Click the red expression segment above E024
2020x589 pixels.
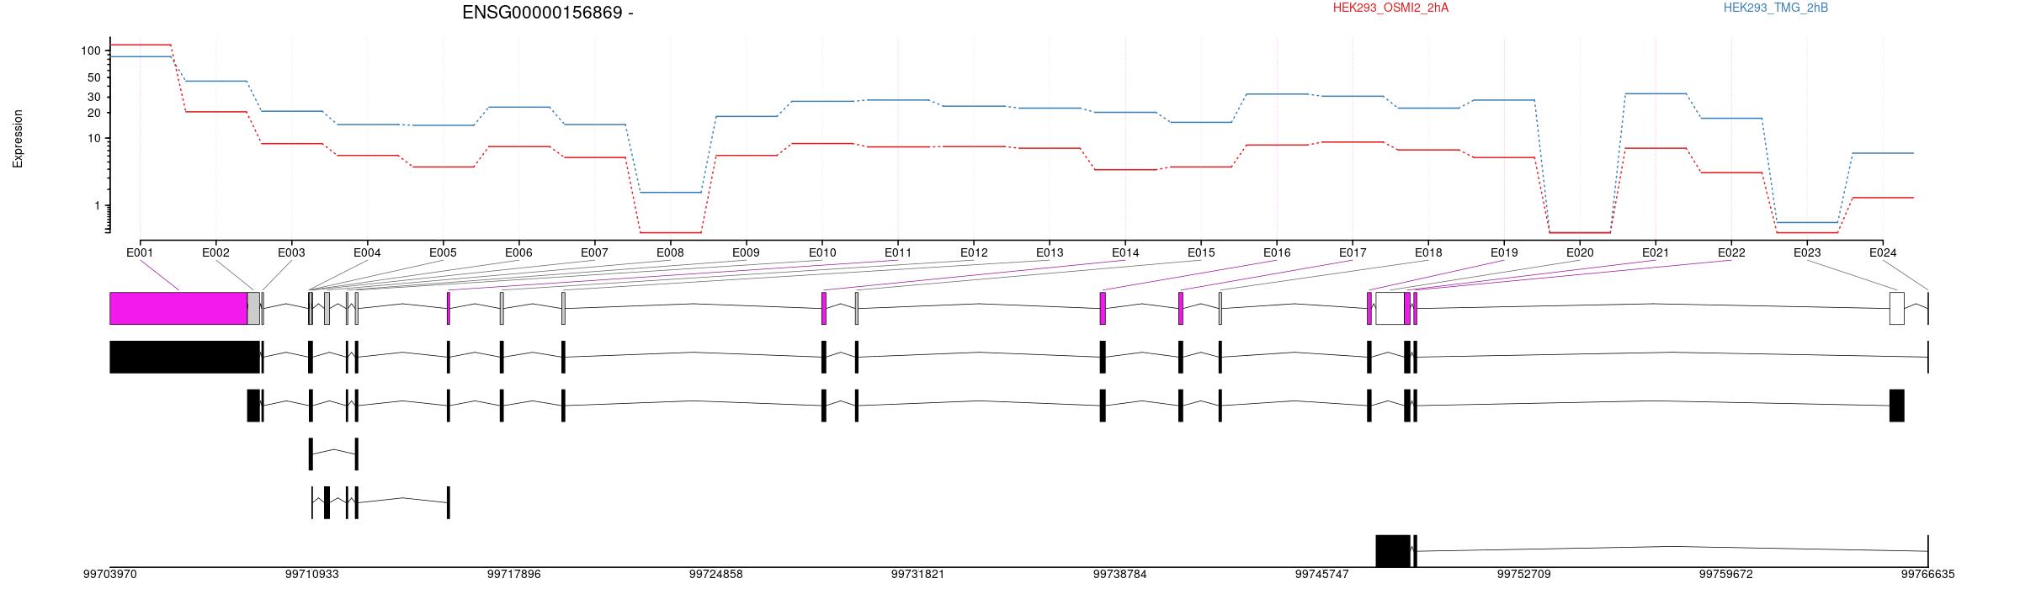(x=1883, y=198)
